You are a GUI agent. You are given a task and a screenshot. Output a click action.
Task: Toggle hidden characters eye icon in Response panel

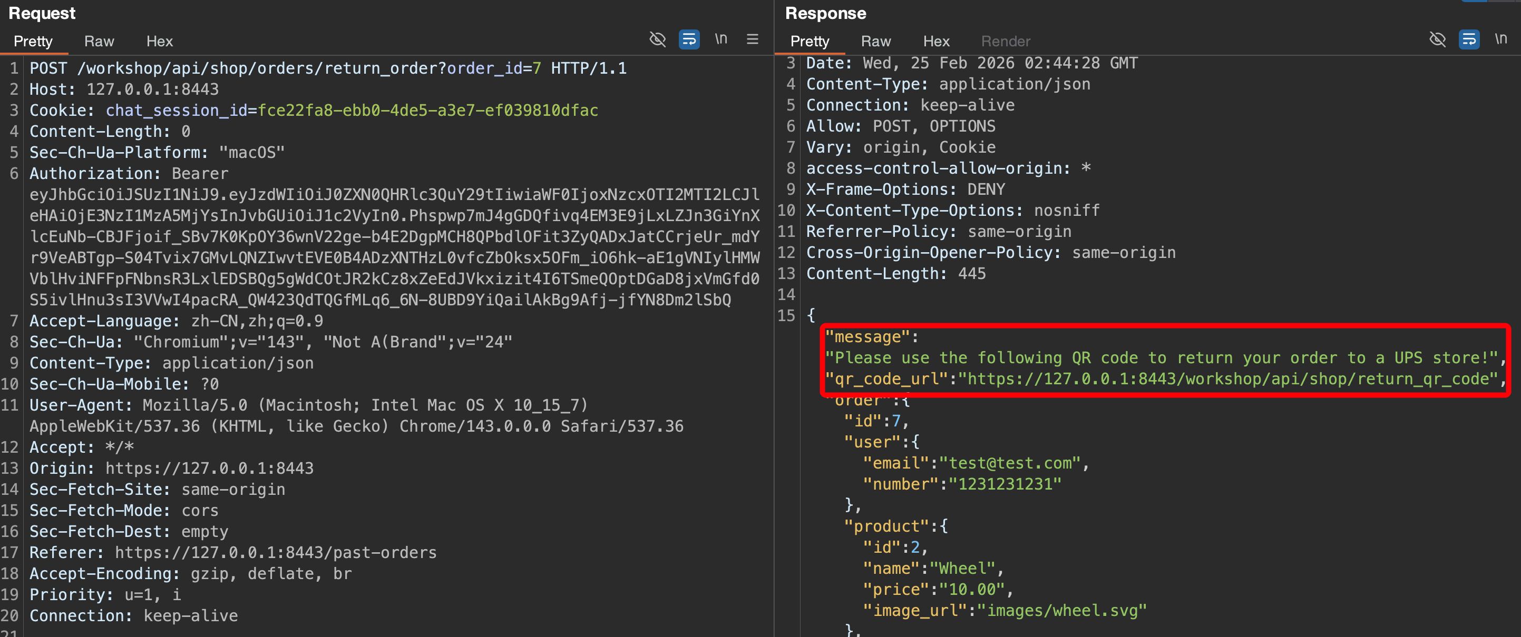click(x=1437, y=39)
